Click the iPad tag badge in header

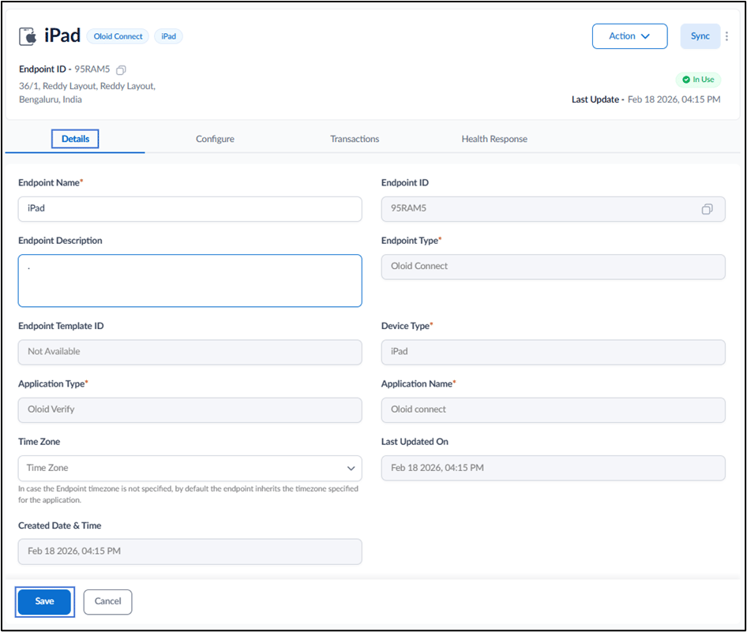168,36
